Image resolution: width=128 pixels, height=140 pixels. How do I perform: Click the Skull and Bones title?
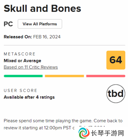[42, 9]
